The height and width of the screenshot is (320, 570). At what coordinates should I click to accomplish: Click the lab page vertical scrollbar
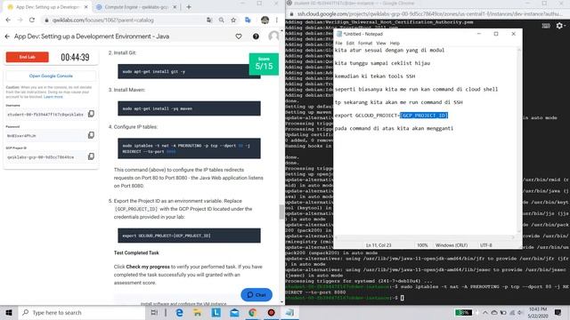[x=281, y=212]
